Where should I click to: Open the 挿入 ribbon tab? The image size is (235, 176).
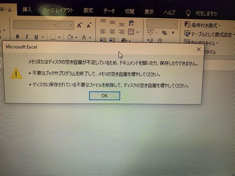tap(27, 10)
